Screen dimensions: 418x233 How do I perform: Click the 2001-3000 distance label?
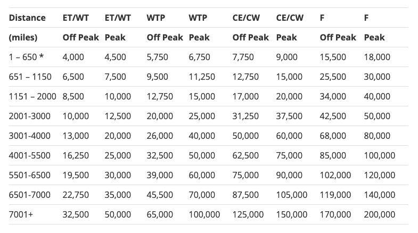point(30,116)
